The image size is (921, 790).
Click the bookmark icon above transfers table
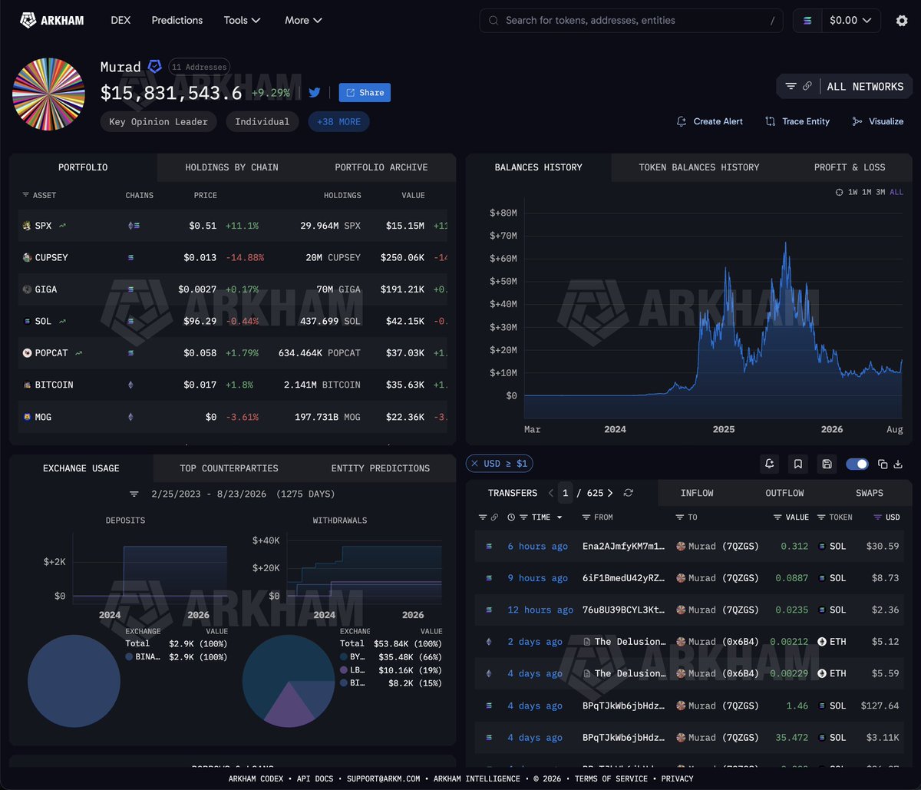point(798,464)
